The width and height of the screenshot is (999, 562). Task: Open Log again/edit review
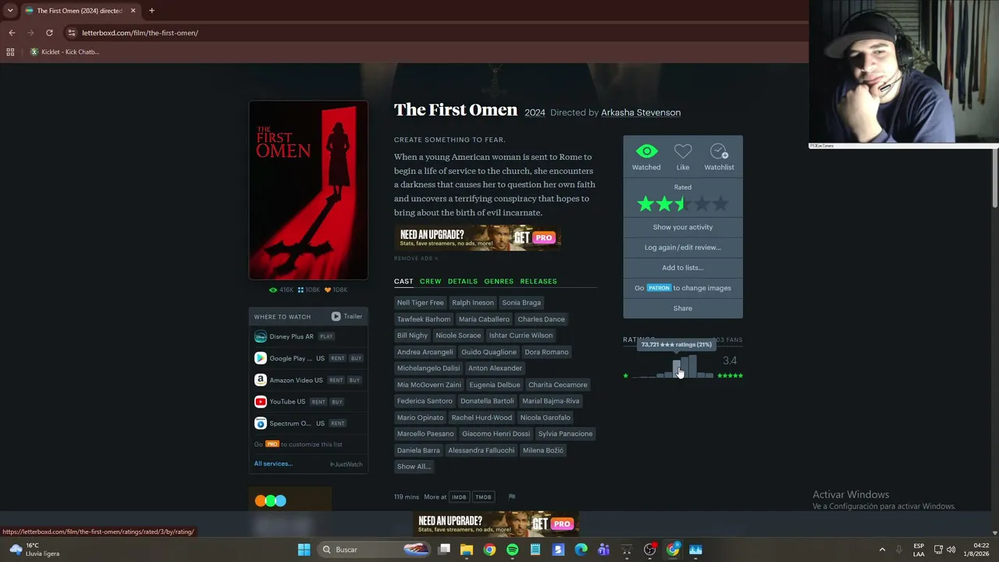[x=683, y=247]
